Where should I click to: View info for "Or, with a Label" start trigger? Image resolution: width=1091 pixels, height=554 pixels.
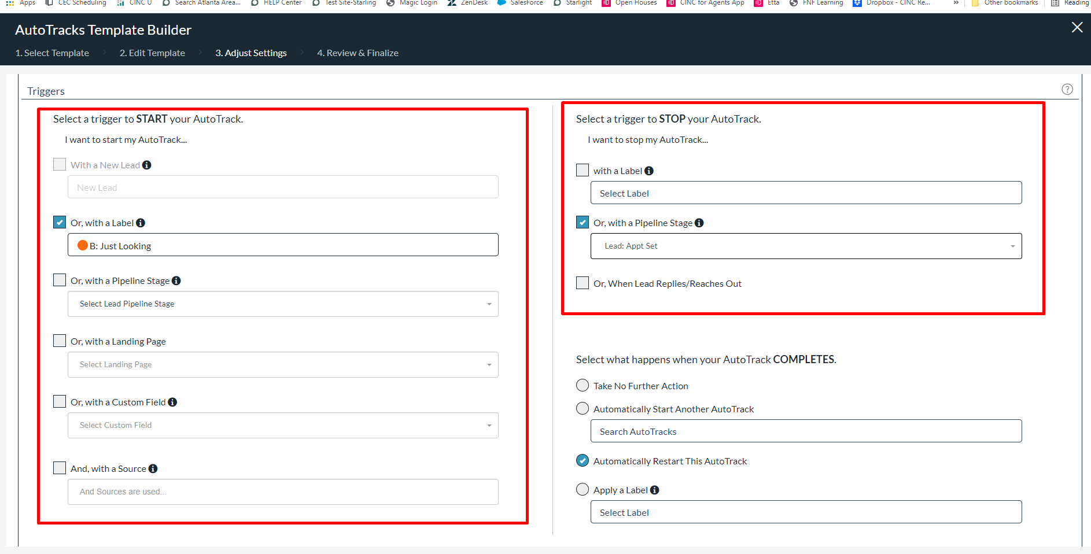(x=142, y=222)
